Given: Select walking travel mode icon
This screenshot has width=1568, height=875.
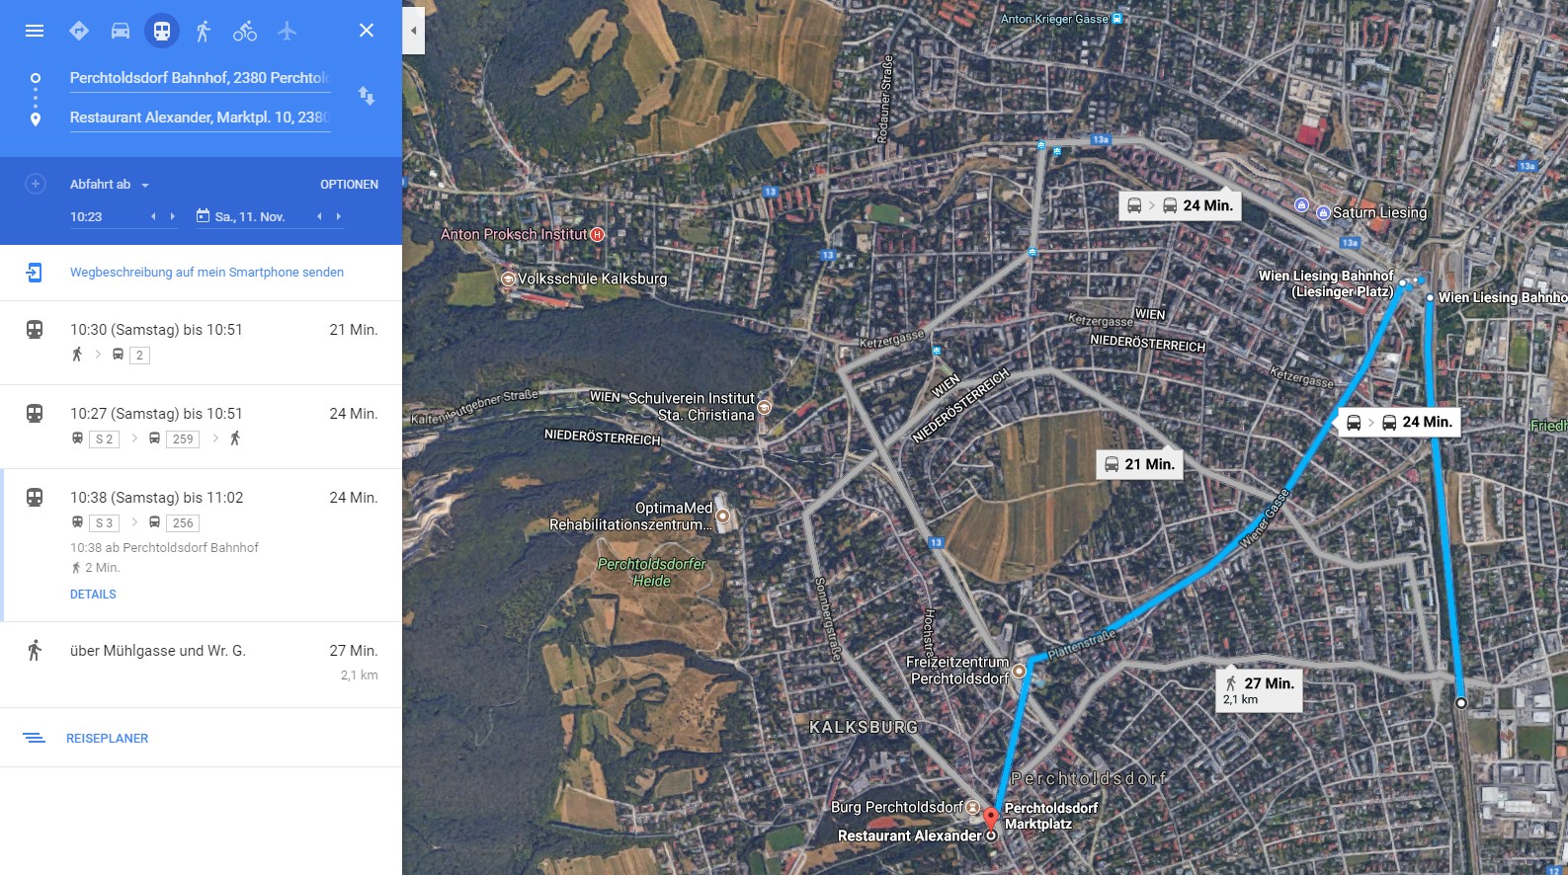Looking at the screenshot, I should tap(204, 31).
